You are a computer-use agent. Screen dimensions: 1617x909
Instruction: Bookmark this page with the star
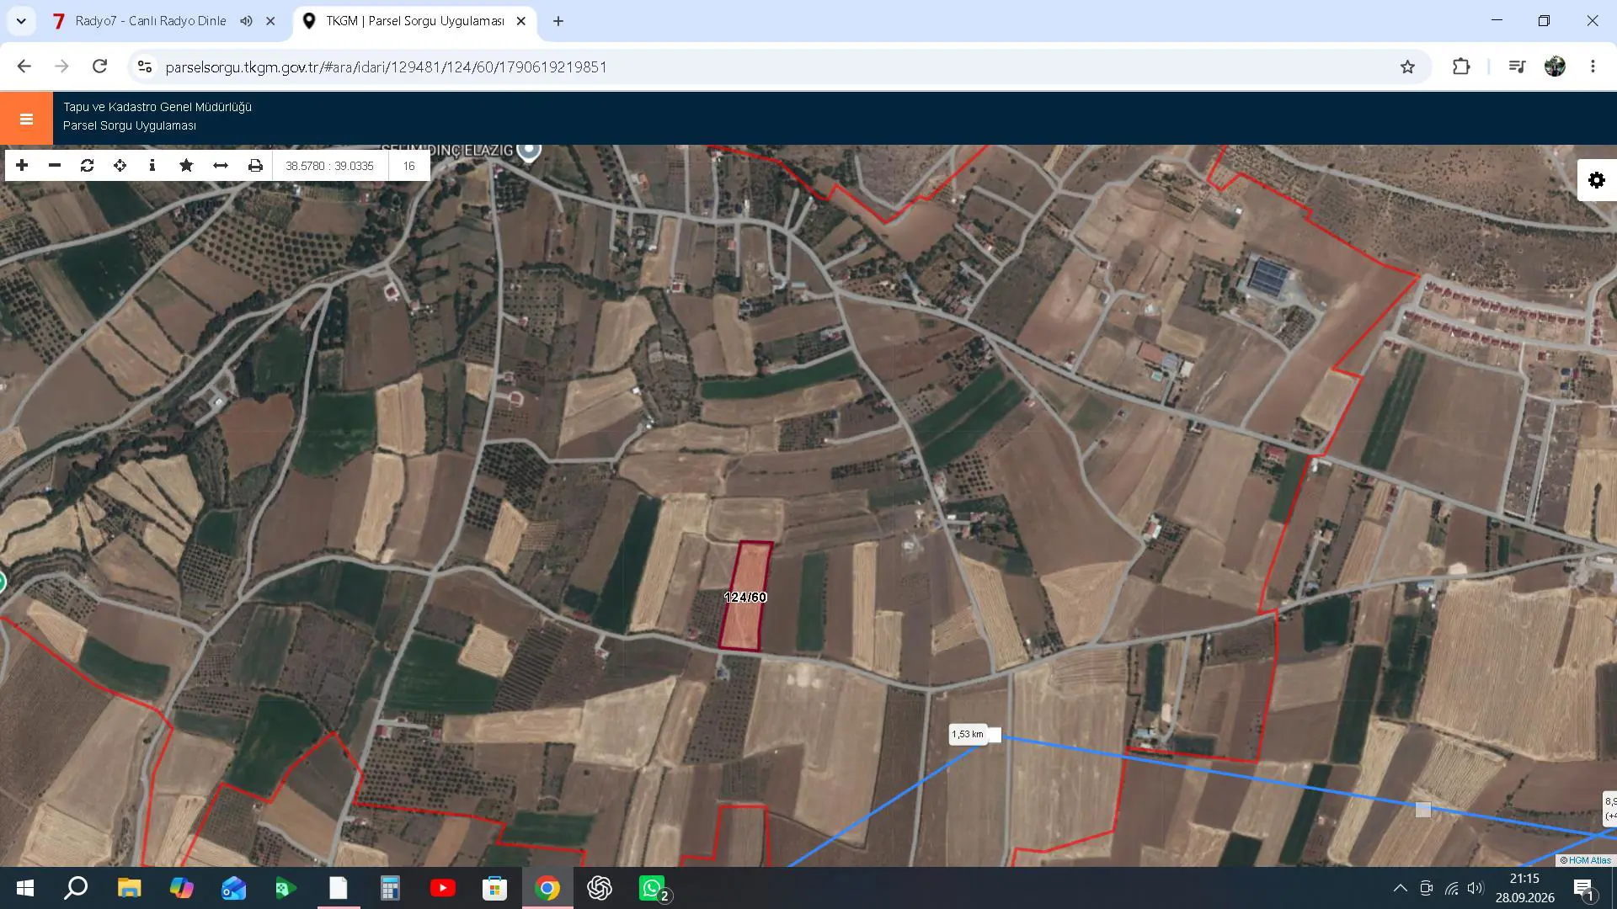(x=1407, y=66)
